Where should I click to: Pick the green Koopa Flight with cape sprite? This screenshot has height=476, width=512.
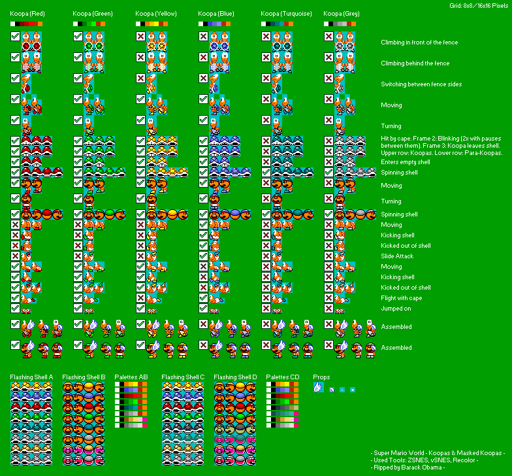tap(91, 298)
